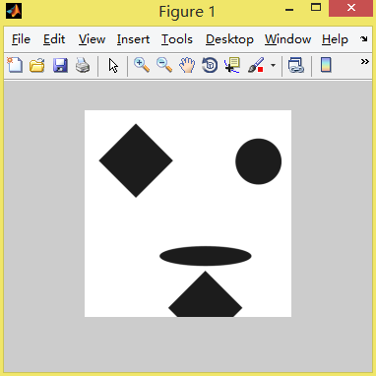Image resolution: width=376 pixels, height=376 pixels.
Task: Open the Help menu
Action: [x=335, y=39]
